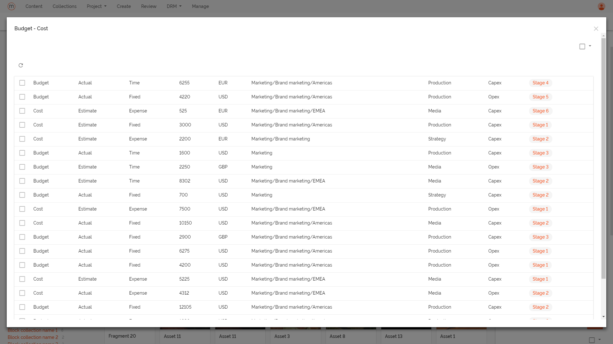Check the row with amount 525

(x=22, y=111)
